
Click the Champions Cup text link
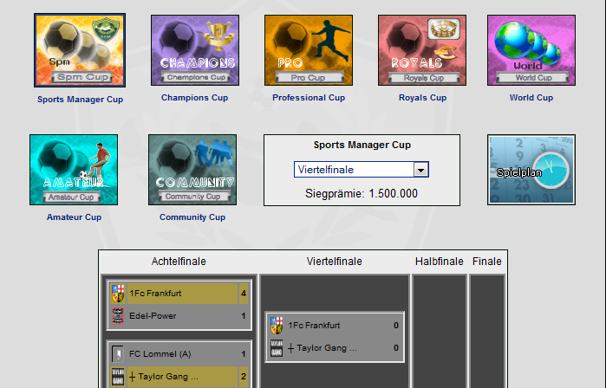click(x=194, y=98)
